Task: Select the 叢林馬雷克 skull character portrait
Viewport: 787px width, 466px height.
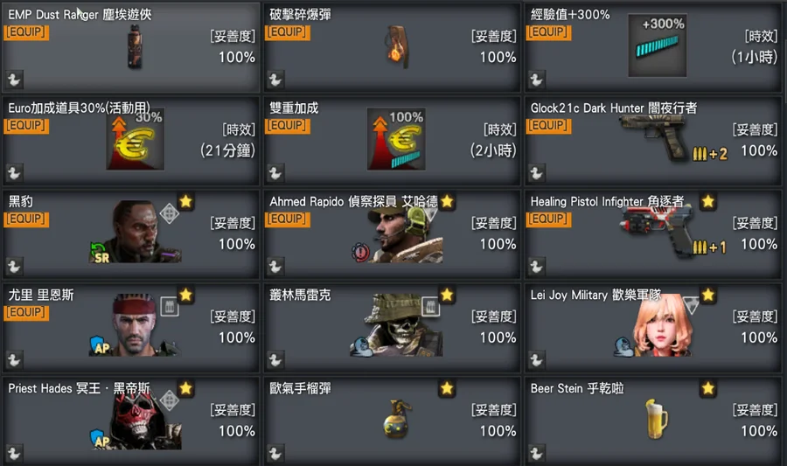Action: (x=396, y=325)
